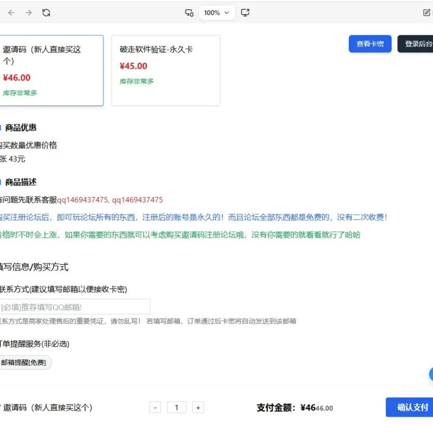Click the blue text about 注册后的账号是永久的
Viewport: 433px width, 433px height.
pyautogui.click(x=193, y=218)
